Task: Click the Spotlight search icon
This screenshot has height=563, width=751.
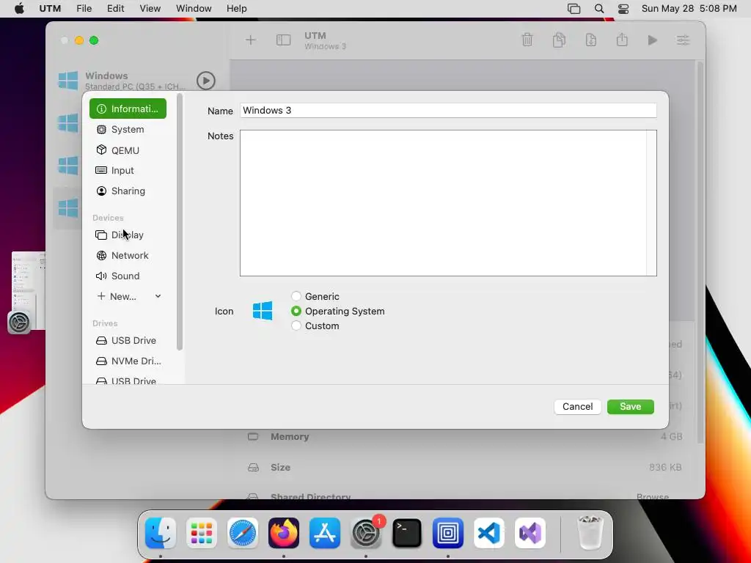Action: pos(599,9)
